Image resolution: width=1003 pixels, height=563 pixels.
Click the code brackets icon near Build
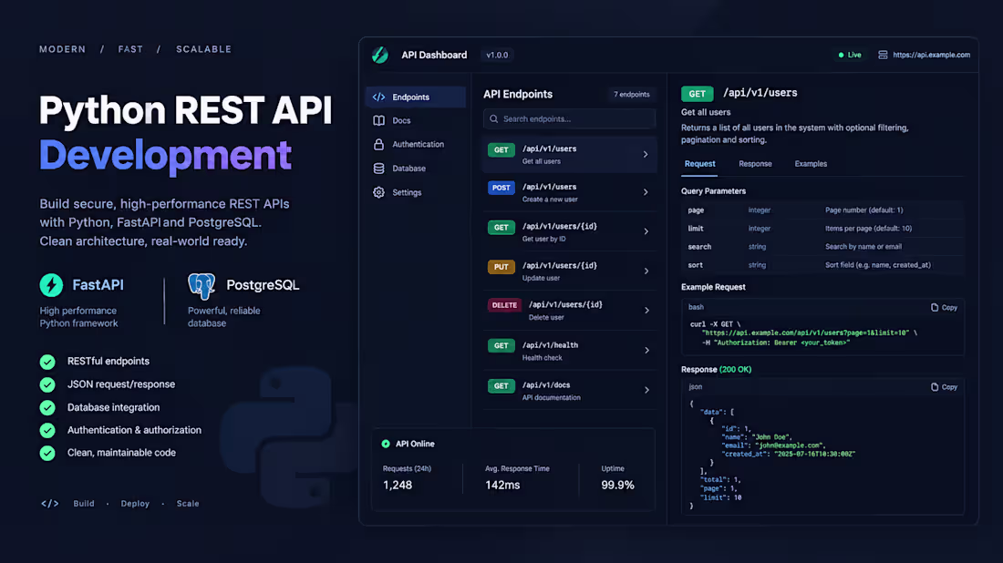click(x=50, y=504)
